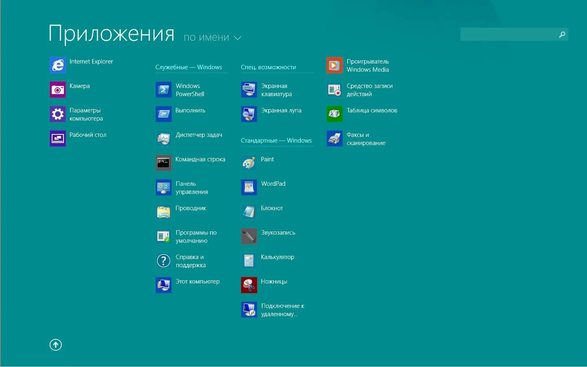Open Программы по умолчанию icon
Viewport: 587px width, 367px height.
click(x=164, y=236)
